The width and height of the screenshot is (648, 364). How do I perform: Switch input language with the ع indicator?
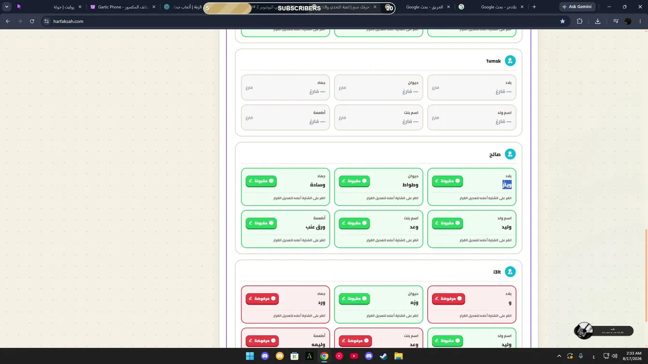pos(593,356)
